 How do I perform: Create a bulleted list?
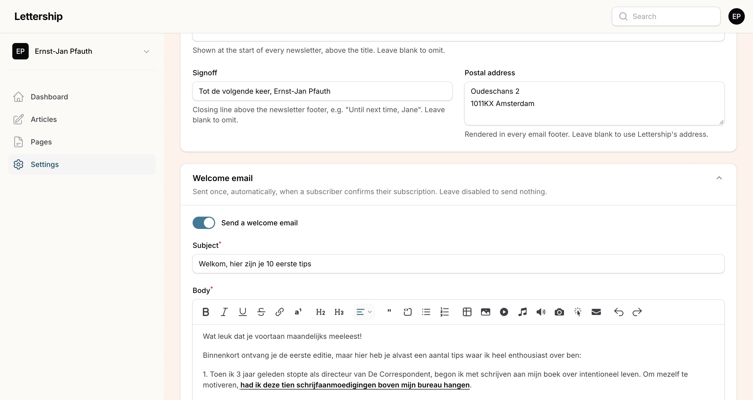coord(426,312)
